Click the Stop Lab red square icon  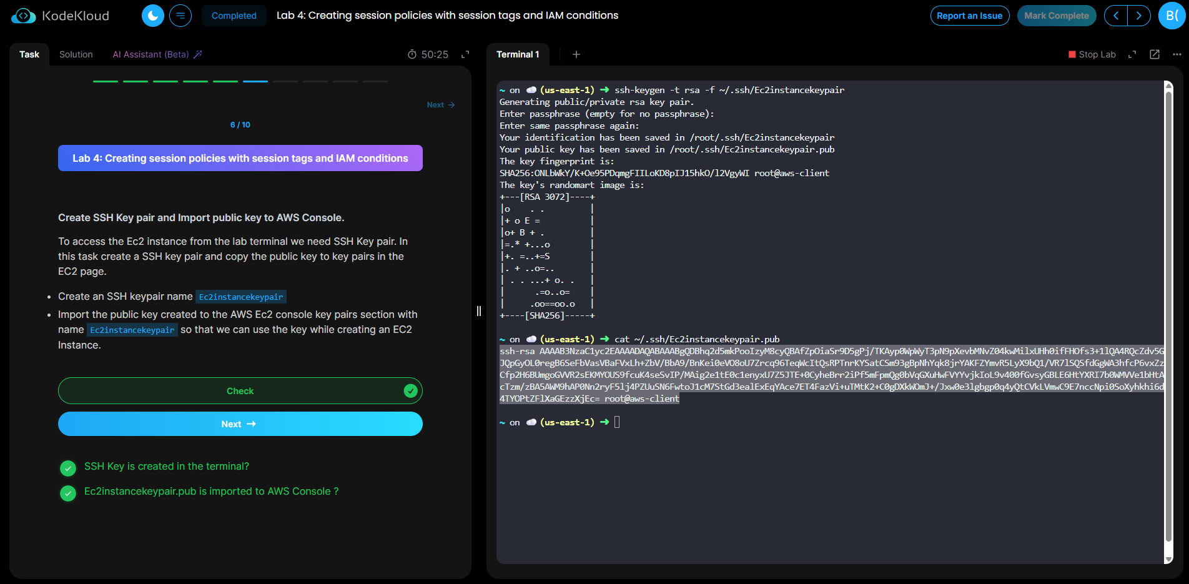click(1072, 54)
